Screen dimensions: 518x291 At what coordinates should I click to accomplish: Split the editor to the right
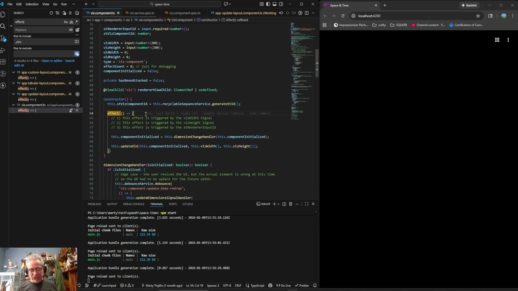pyautogui.click(x=306, y=13)
